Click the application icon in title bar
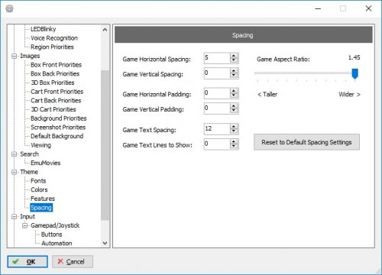Viewport: 382px width, 275px height. [9, 8]
